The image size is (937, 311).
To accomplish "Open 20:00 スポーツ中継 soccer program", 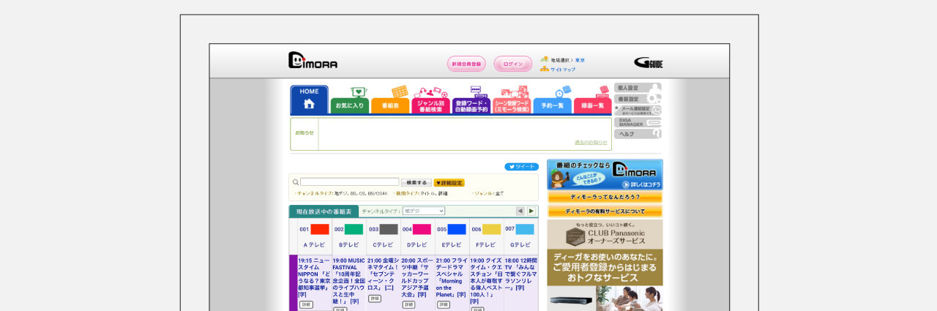I will [418, 277].
